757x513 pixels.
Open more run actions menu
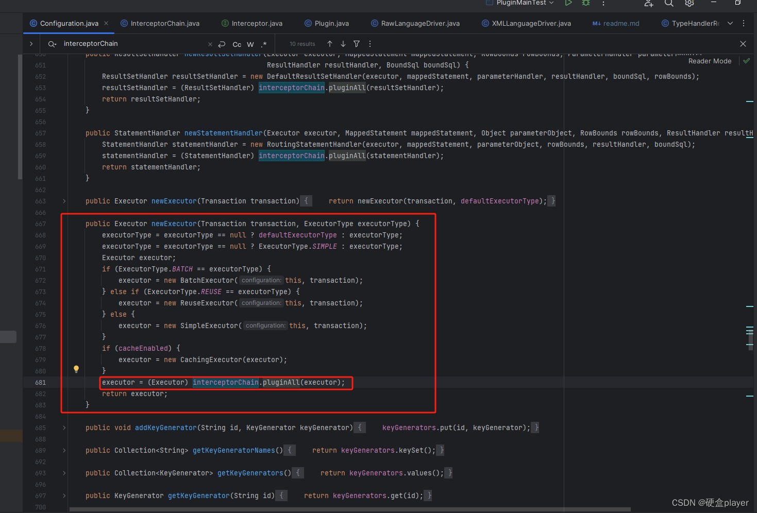coord(603,3)
